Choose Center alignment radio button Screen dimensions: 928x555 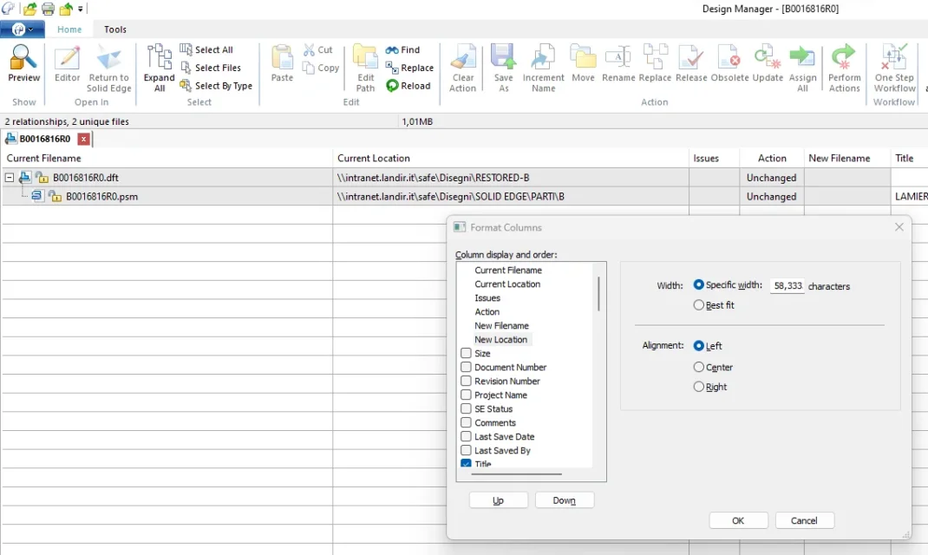[x=699, y=368]
